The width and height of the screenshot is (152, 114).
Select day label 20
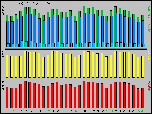coord(93,111)
